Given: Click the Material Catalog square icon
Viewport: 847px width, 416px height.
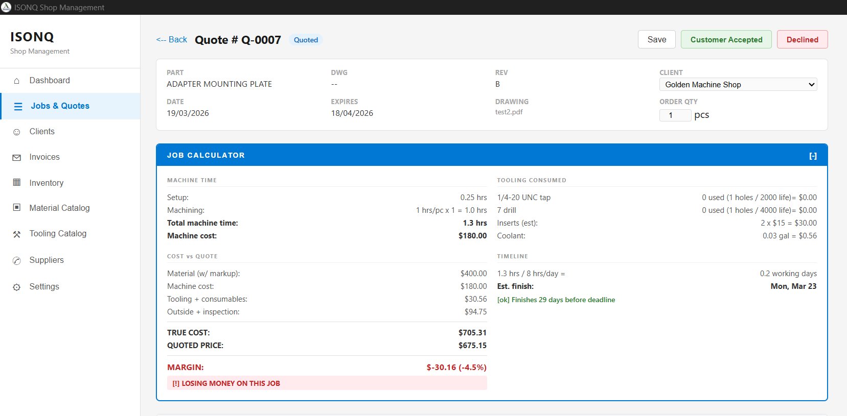Looking at the screenshot, I should [x=17, y=208].
